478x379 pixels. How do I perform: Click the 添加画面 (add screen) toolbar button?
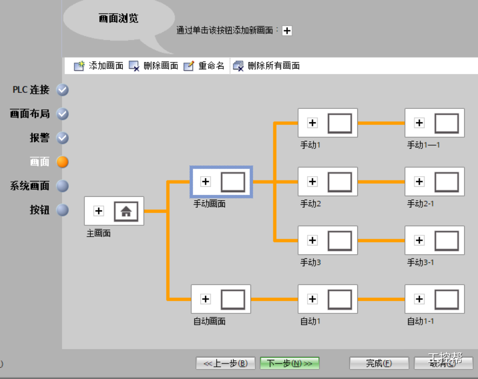click(98, 66)
